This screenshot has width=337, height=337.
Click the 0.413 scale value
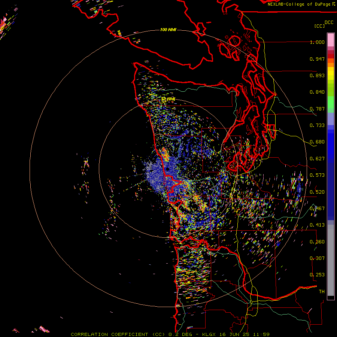317,225
